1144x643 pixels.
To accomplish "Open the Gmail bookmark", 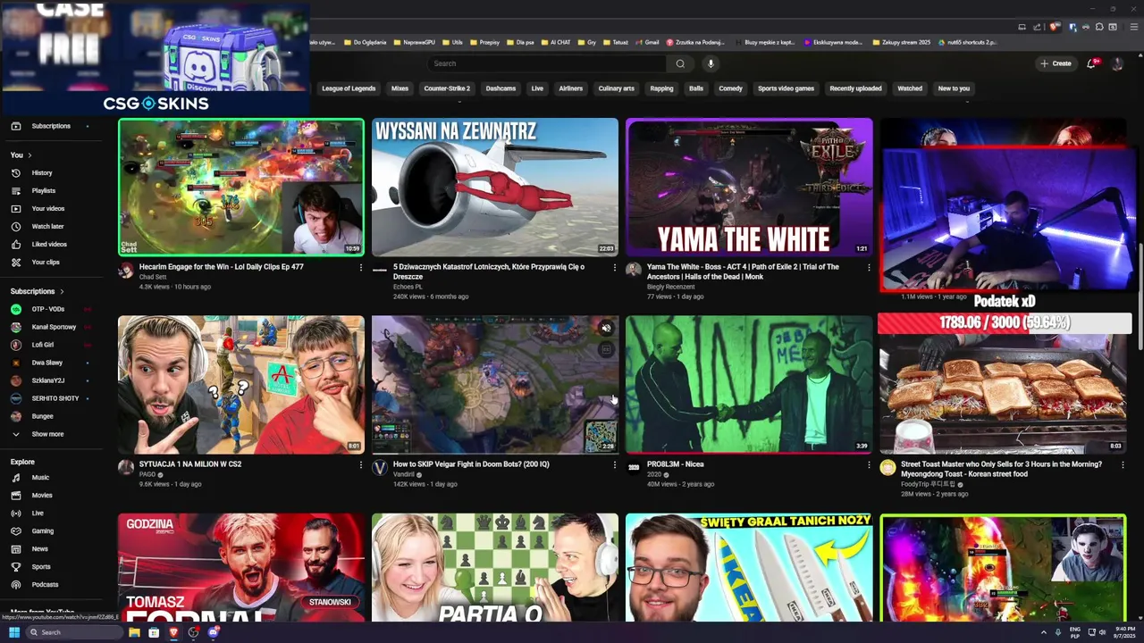I will [x=648, y=42].
